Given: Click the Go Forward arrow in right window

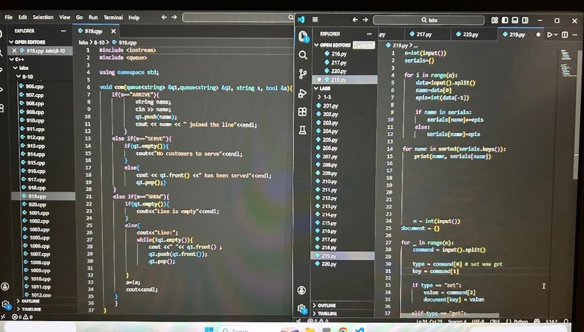Looking at the screenshot, I should coord(366,19).
